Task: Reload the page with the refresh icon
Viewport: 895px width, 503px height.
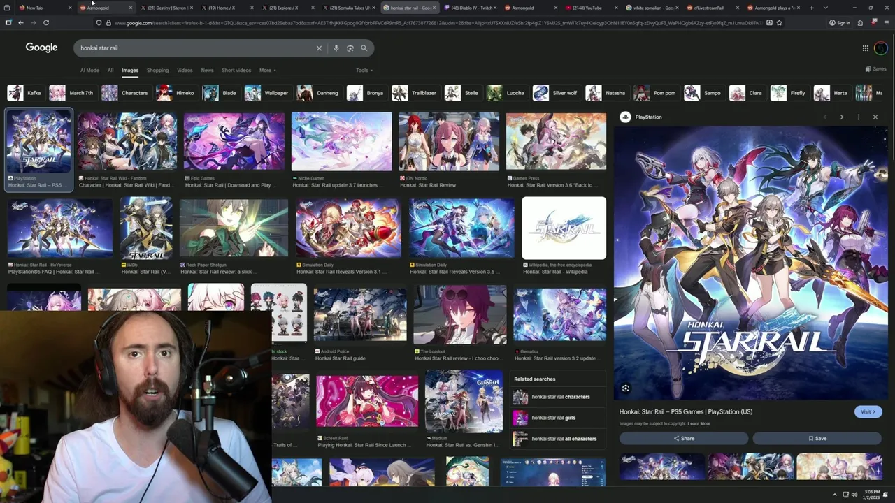Action: point(46,22)
